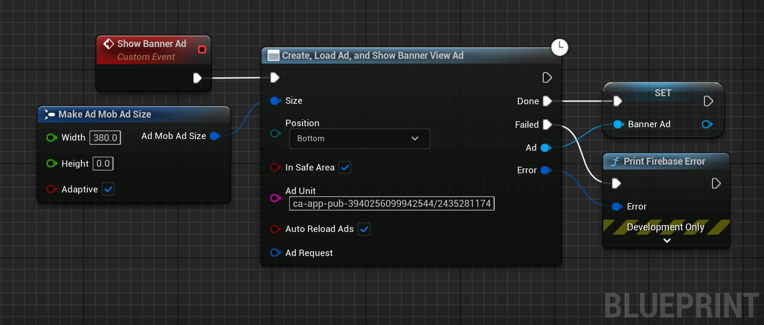Click the Ad Request input pin
The width and height of the screenshot is (764, 325).
(x=275, y=253)
